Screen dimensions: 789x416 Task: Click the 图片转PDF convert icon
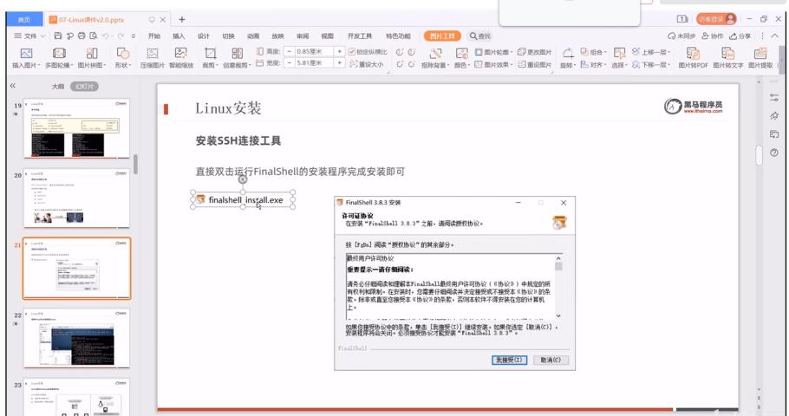tap(693, 54)
